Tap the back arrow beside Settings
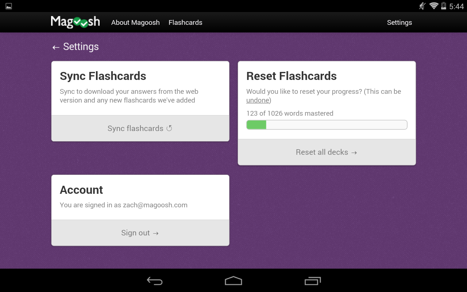This screenshot has height=292, width=467. [x=56, y=47]
